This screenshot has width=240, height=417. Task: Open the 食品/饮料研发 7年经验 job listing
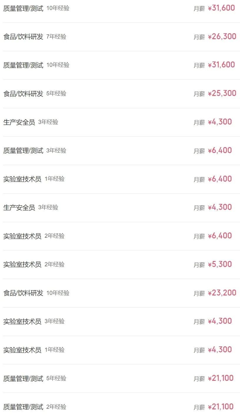pyautogui.click(x=23, y=37)
